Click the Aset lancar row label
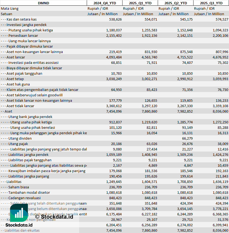 click(x=16, y=57)
